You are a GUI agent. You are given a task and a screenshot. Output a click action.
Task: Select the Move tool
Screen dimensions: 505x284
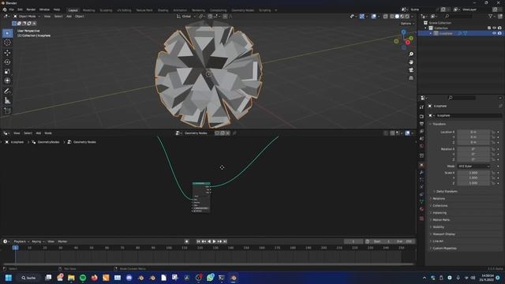[7, 53]
